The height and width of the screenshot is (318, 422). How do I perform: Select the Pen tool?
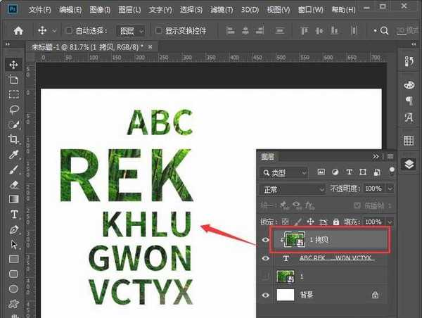pyautogui.click(x=13, y=230)
